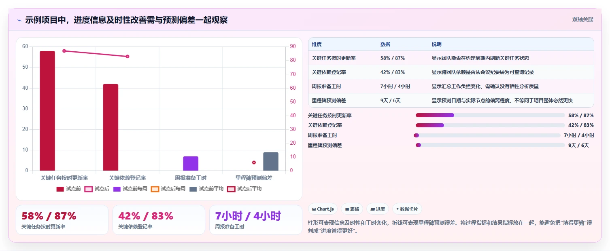Click table cell 9天 / 6天
Image resolution: width=610 pixels, height=251 pixels.
[391, 101]
